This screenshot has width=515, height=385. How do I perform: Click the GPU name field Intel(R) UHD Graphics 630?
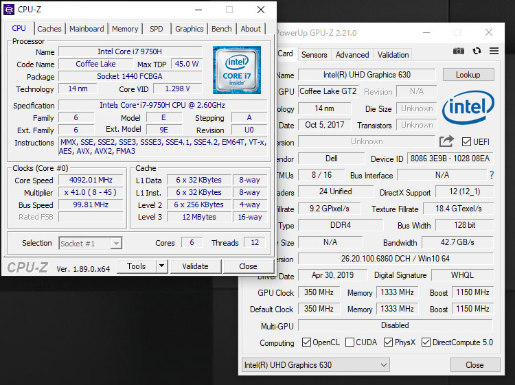click(x=367, y=75)
